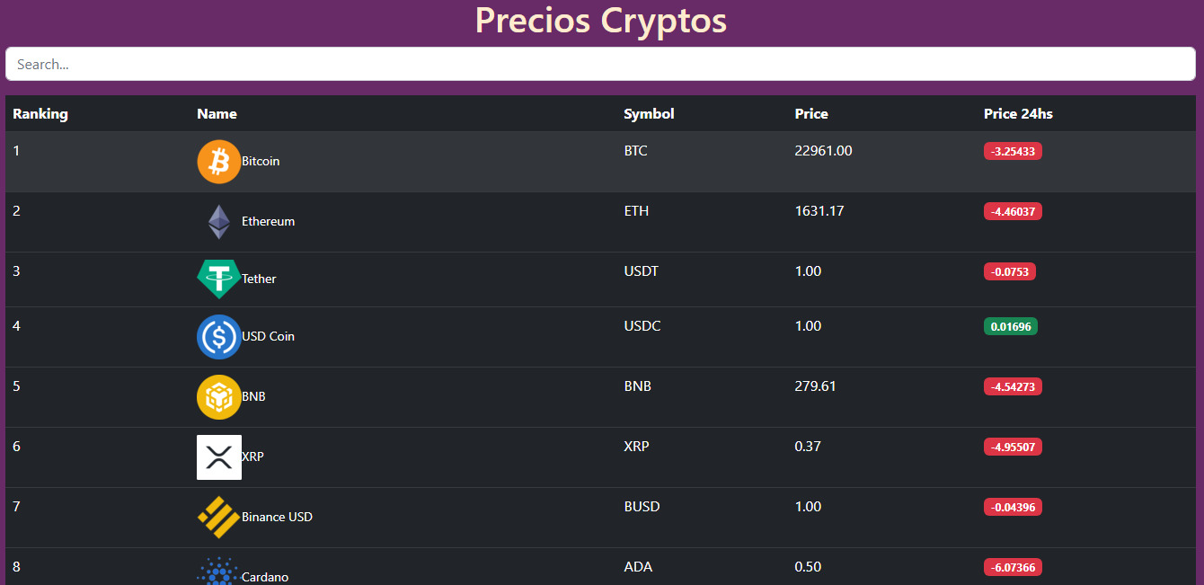Click the yellow BNB coin logo
The image size is (1204, 585).
[219, 397]
